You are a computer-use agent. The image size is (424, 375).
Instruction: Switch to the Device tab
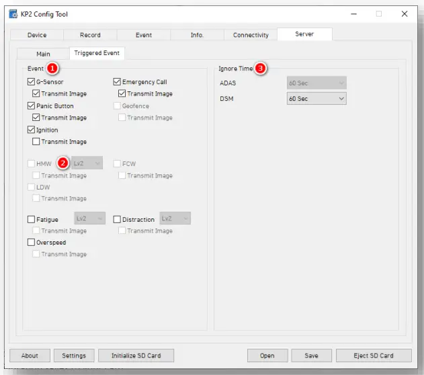pos(37,35)
